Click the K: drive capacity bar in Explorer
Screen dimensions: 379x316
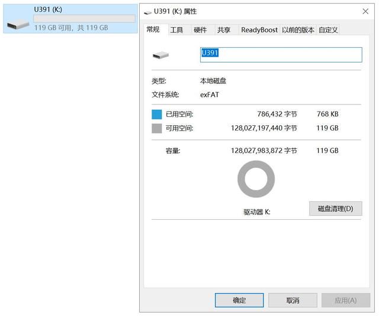pyautogui.click(x=84, y=19)
